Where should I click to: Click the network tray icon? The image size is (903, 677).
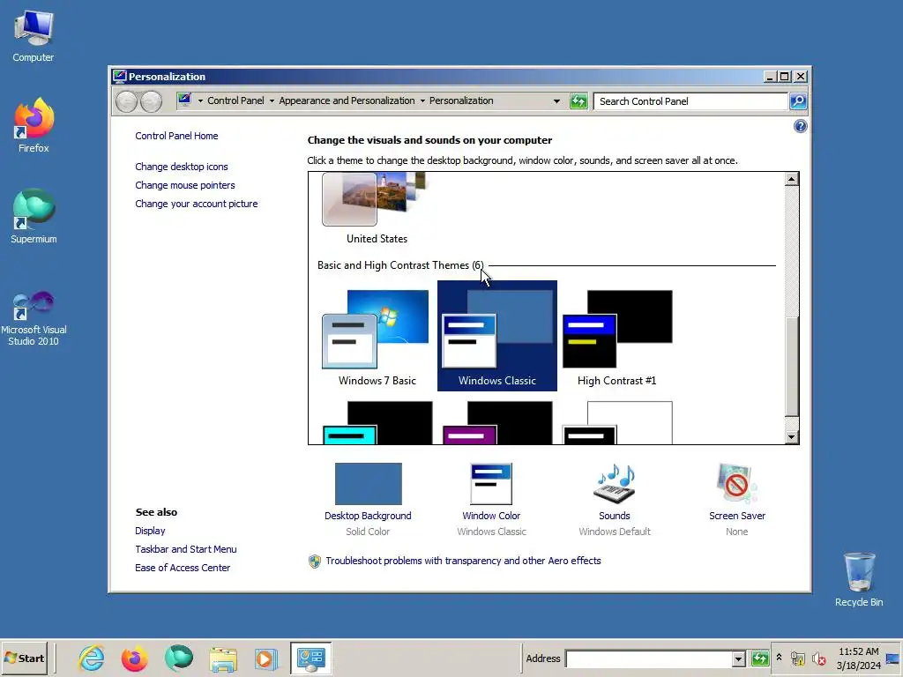(797, 658)
